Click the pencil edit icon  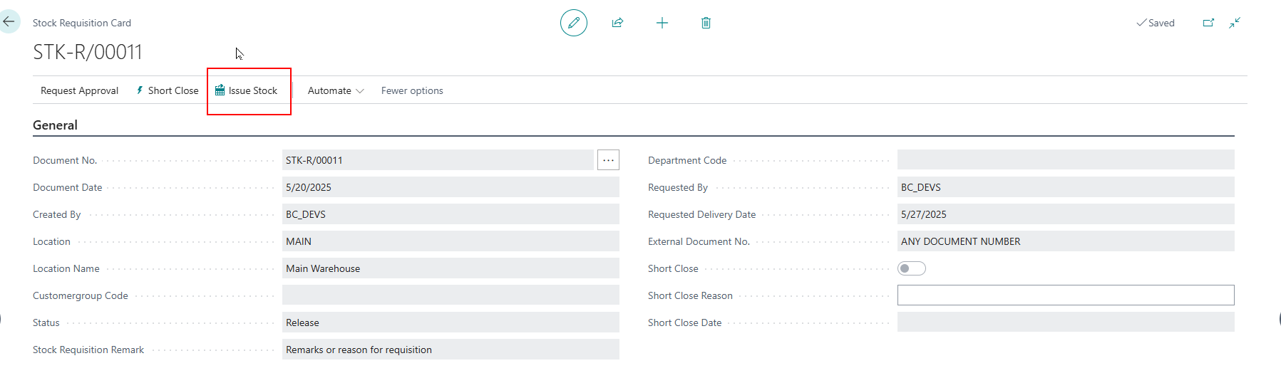point(573,23)
